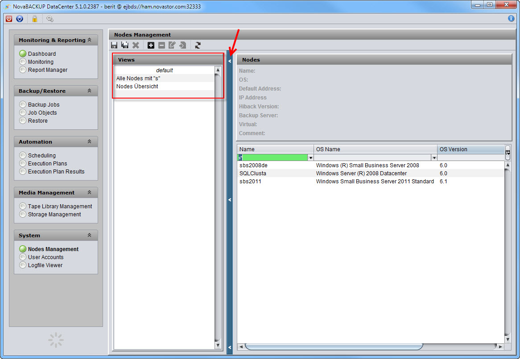
Task: Refresh the nodes list
Action: click(198, 45)
